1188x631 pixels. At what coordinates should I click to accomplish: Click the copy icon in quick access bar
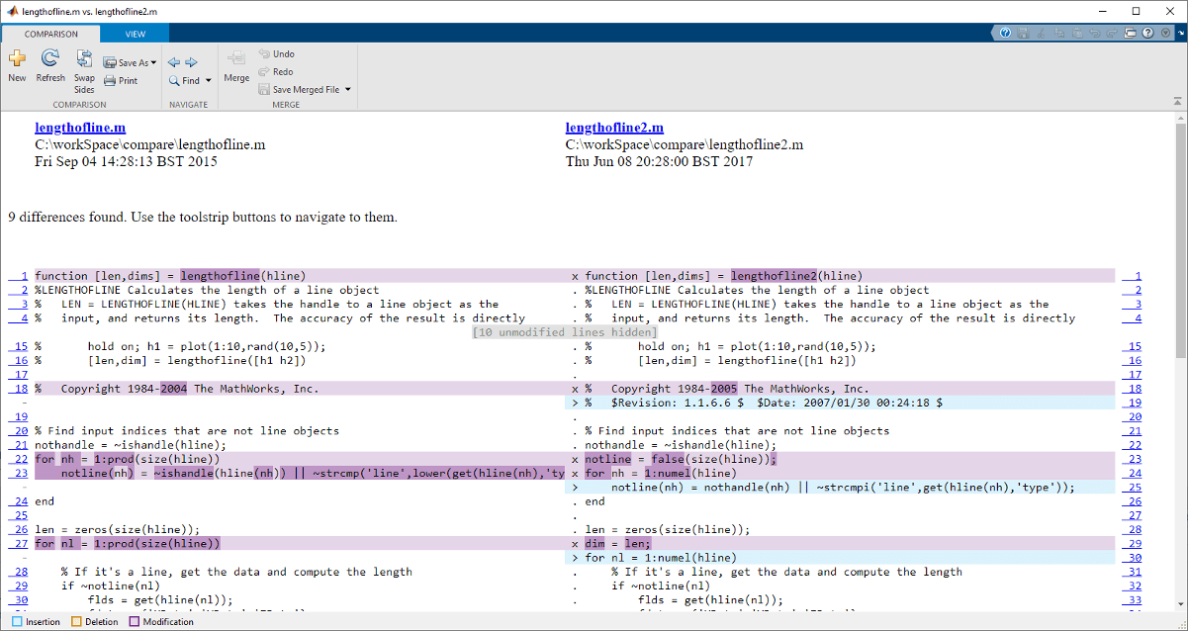pyautogui.click(x=1057, y=33)
